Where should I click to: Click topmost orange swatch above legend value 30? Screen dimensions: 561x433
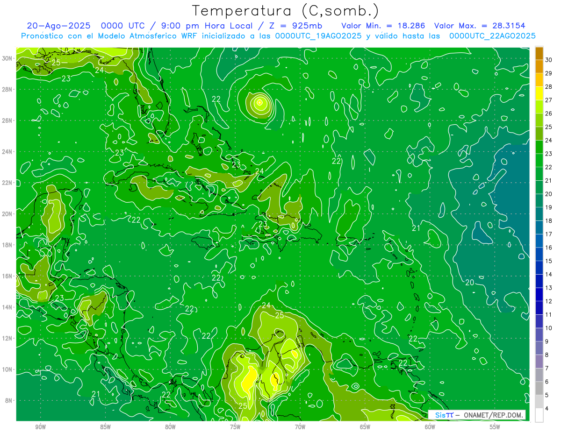(x=539, y=53)
